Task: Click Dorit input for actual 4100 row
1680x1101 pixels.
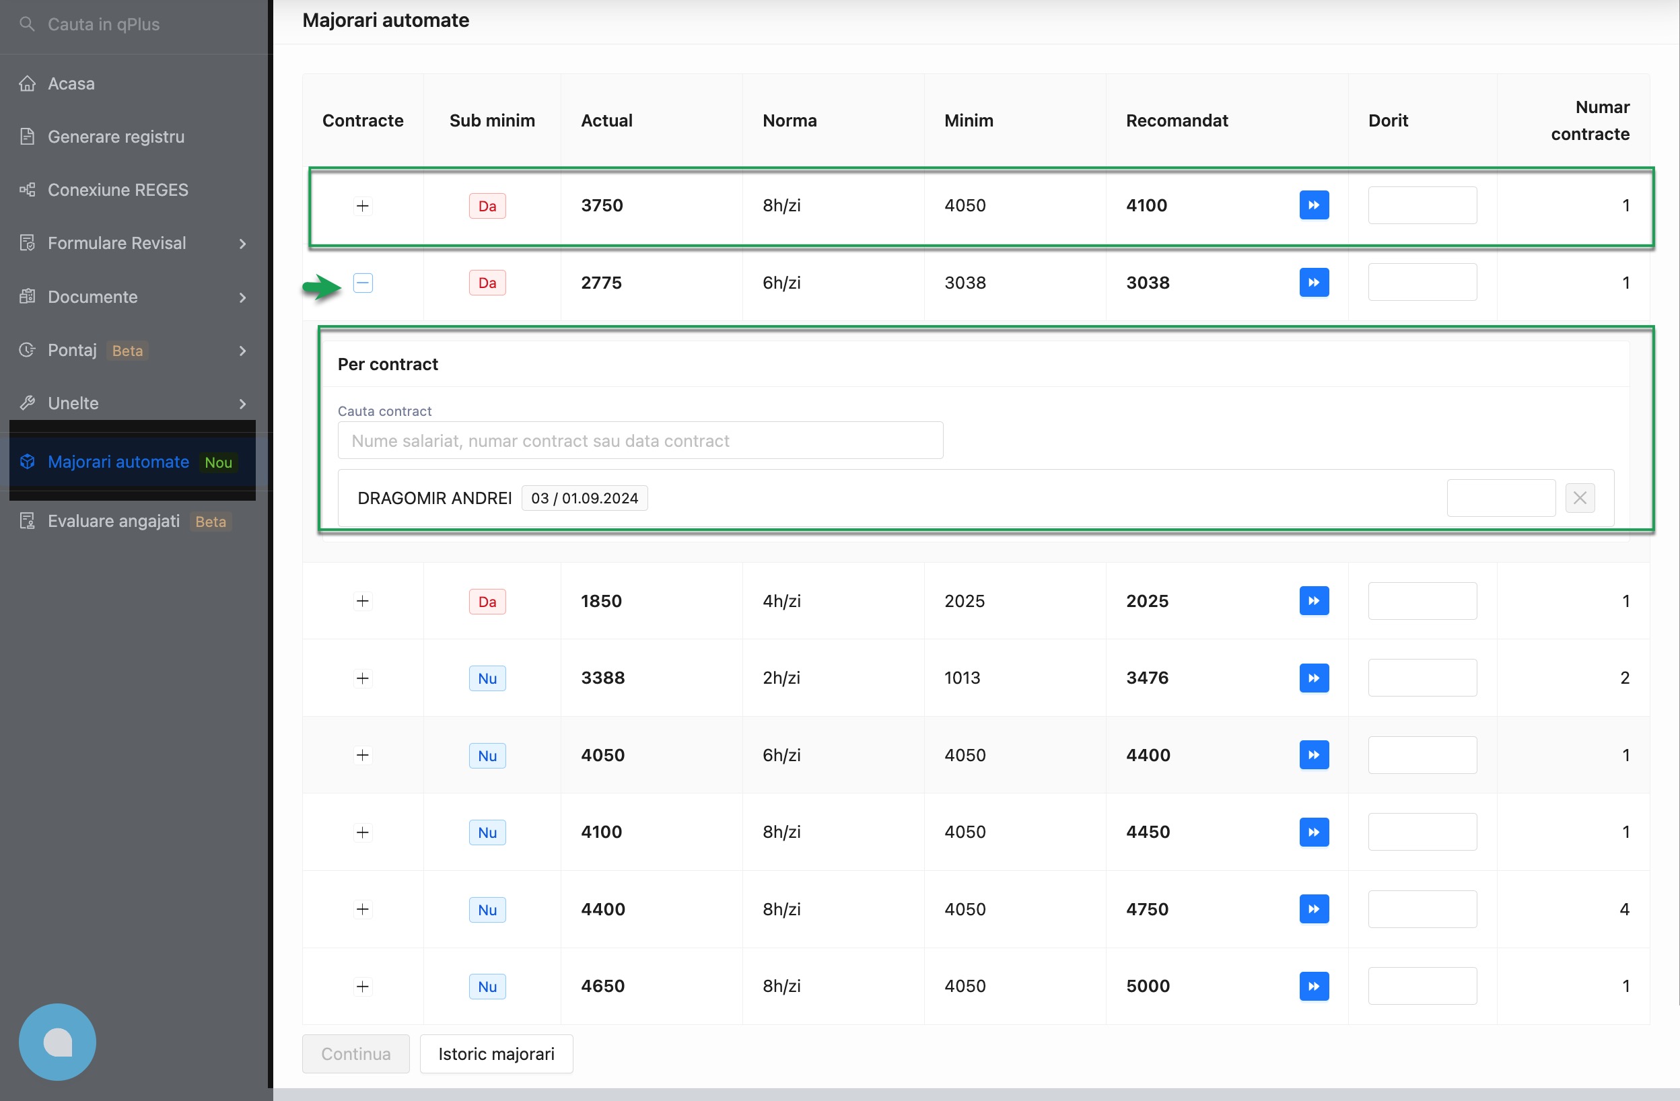Action: pos(1422,831)
